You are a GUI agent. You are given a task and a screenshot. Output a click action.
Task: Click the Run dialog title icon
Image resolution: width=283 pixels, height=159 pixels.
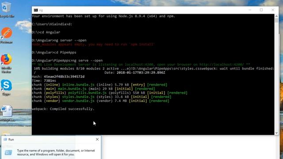click(x=5, y=140)
